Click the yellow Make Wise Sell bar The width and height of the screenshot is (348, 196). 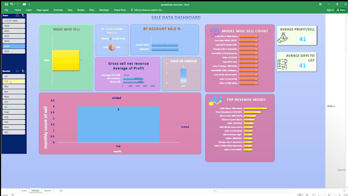[66, 60]
